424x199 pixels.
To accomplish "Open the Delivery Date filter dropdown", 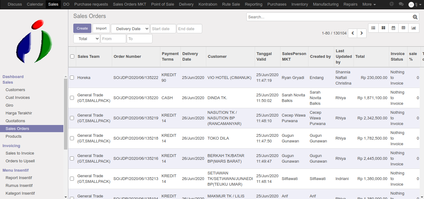I will point(130,29).
